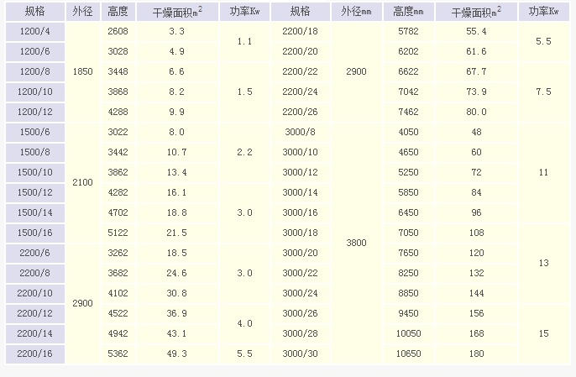
Task: Select the 2100 outer diameter cell
Action: point(83,182)
